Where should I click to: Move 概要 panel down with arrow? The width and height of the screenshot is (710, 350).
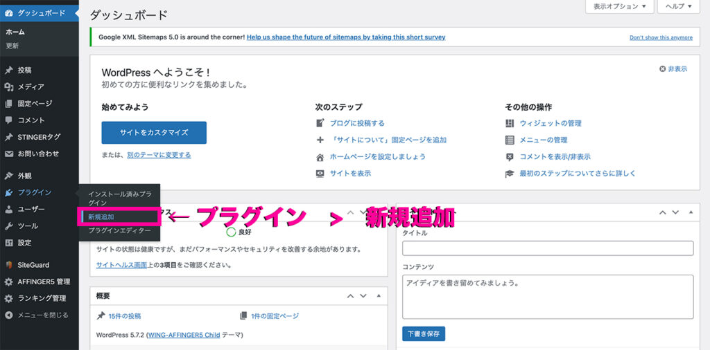363,296
